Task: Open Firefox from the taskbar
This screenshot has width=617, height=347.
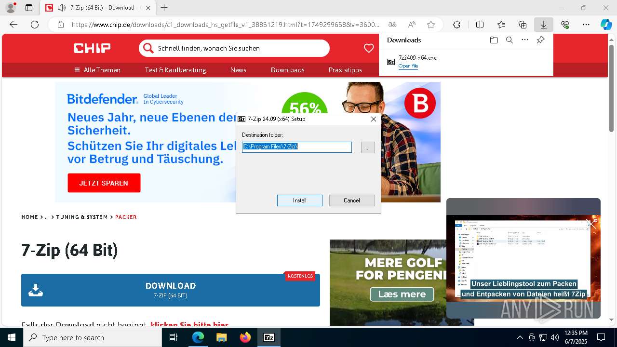Action: tap(245, 337)
